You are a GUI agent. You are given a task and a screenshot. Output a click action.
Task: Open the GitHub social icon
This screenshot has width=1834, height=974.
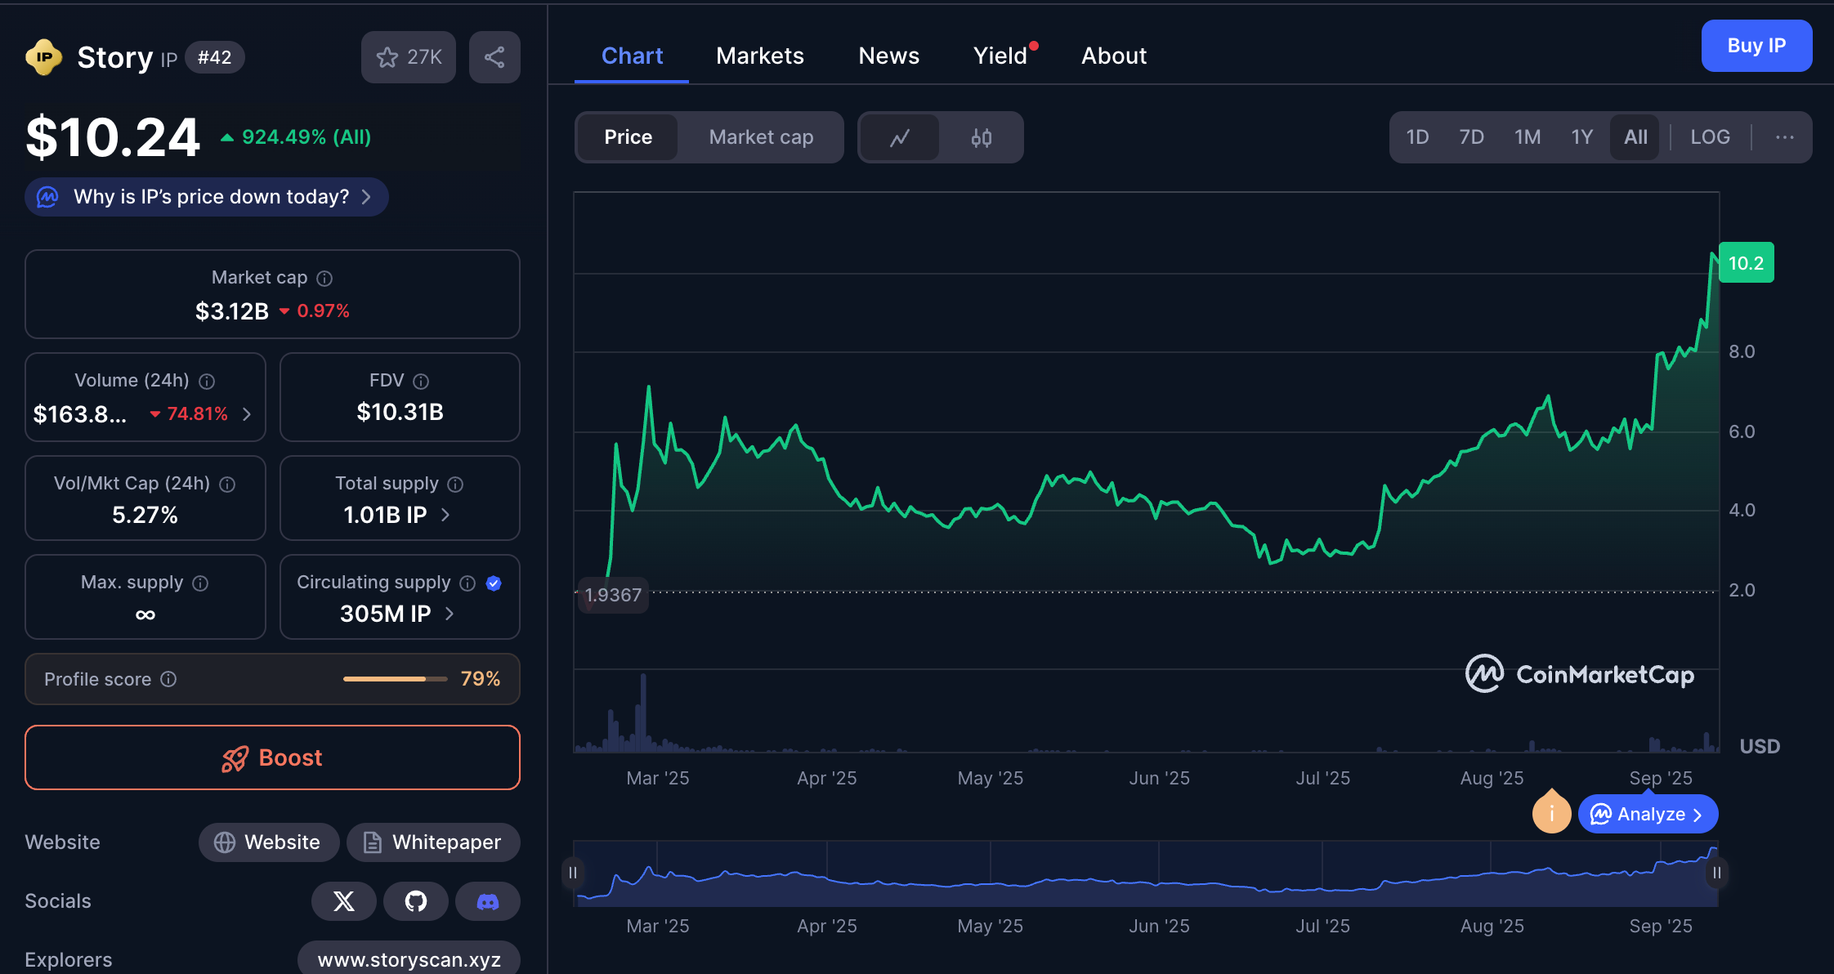tap(416, 901)
